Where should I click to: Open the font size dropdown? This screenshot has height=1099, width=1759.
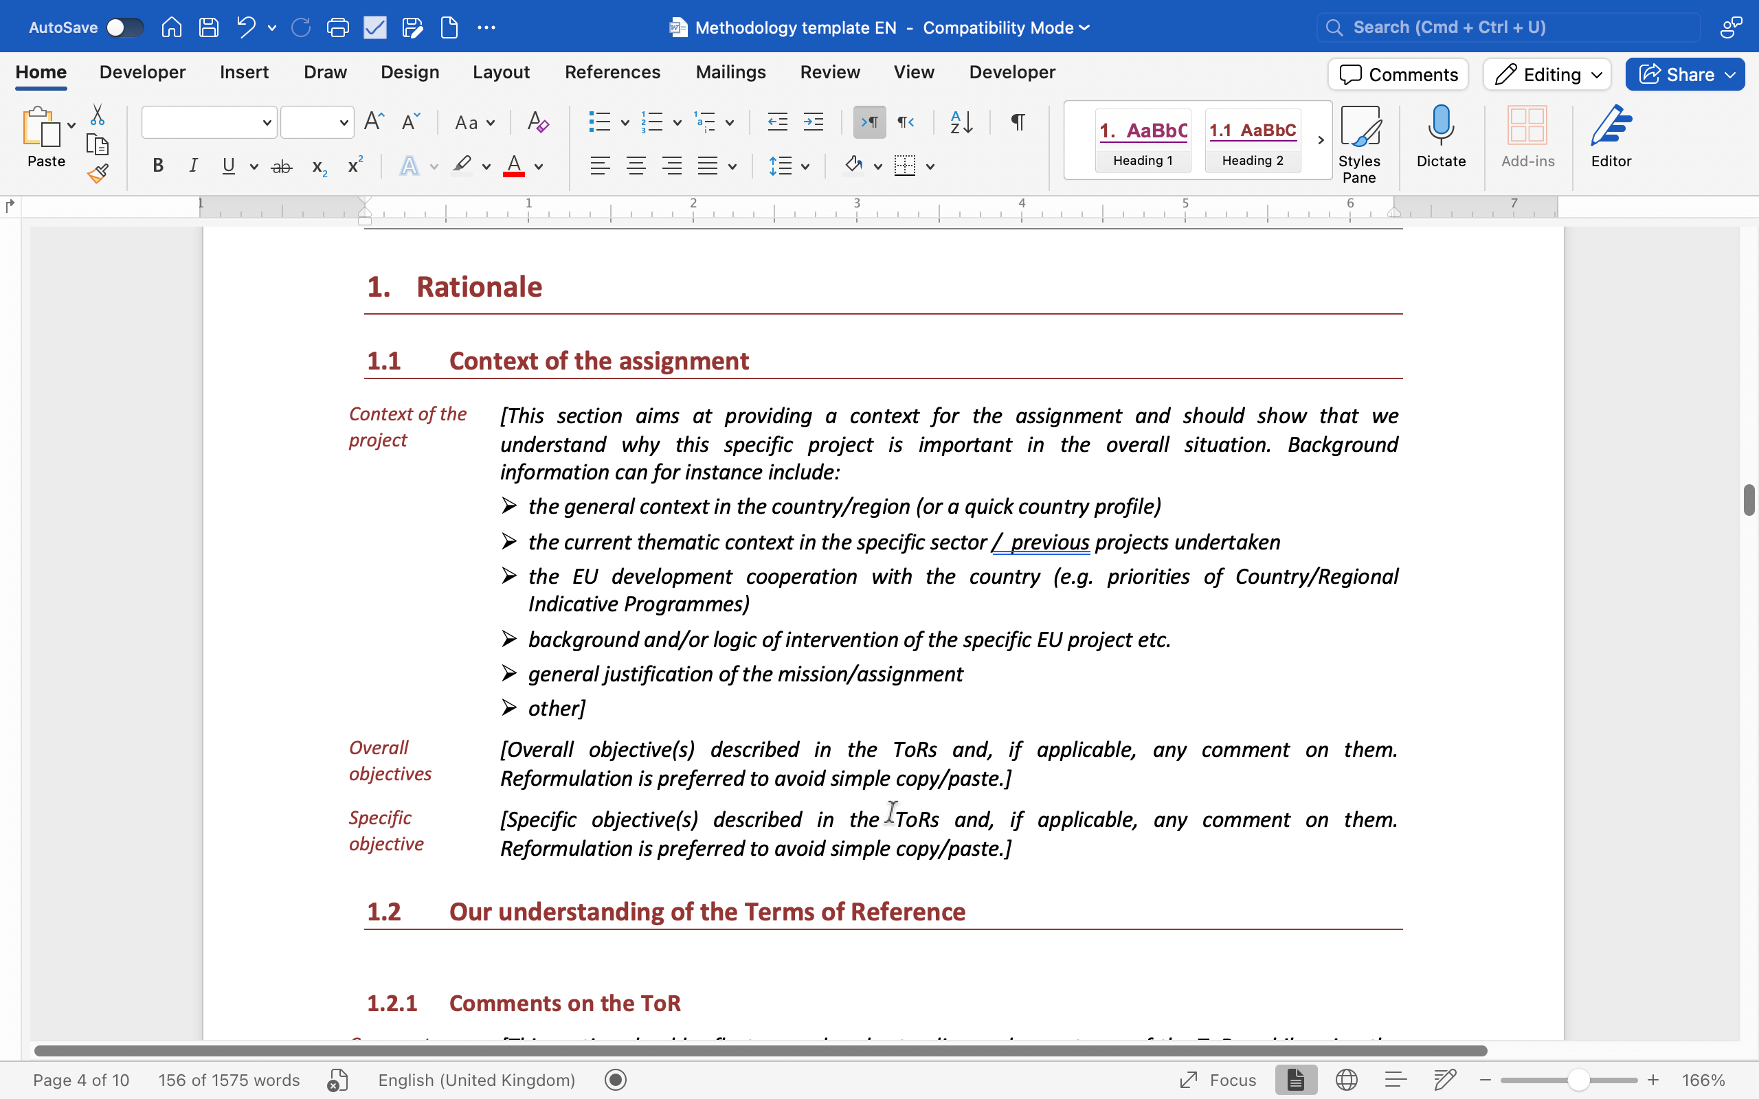point(344,122)
